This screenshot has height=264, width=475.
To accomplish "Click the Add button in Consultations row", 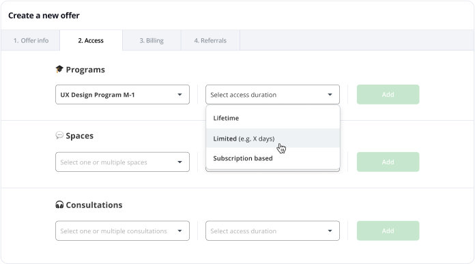I will [388, 231].
